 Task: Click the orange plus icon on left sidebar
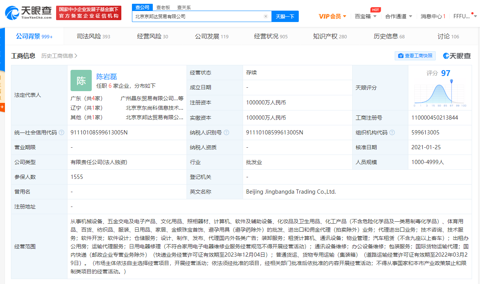[x=2, y=107]
